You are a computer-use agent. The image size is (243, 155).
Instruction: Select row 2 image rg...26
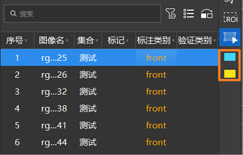pos(54,75)
